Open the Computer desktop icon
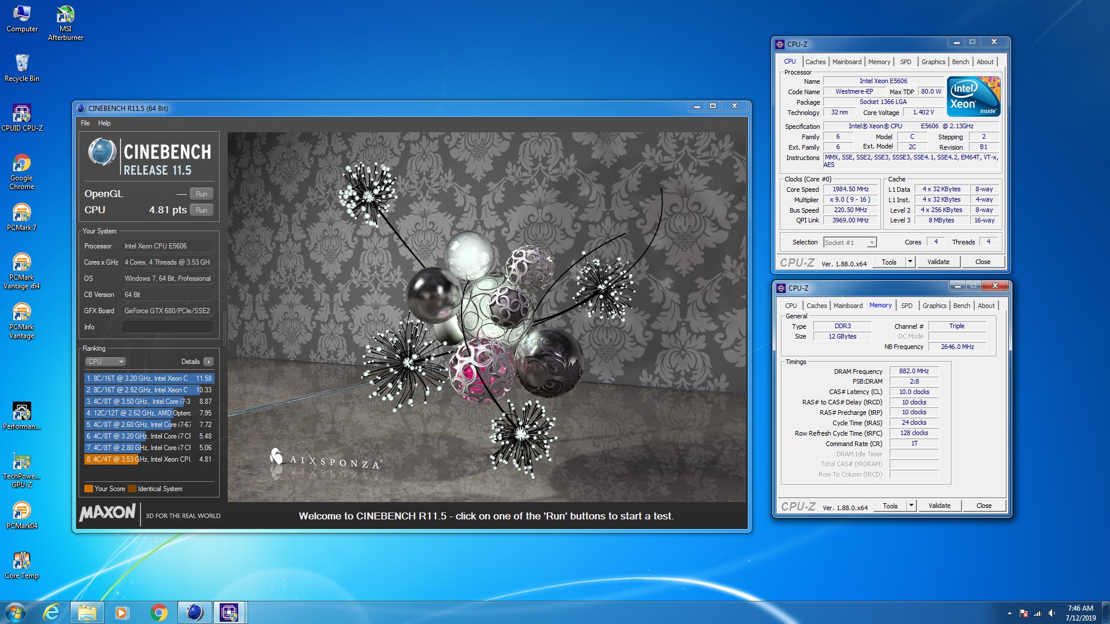Screen dimensions: 1110x624 pos(22,19)
